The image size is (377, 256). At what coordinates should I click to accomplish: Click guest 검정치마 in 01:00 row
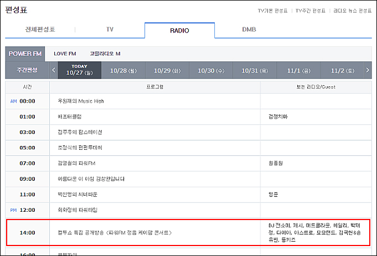click(x=278, y=117)
